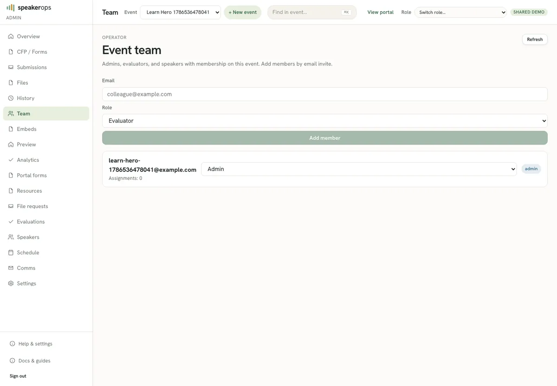Click the admin badge on member row
Screen dimensions: 557x386
[531, 169]
